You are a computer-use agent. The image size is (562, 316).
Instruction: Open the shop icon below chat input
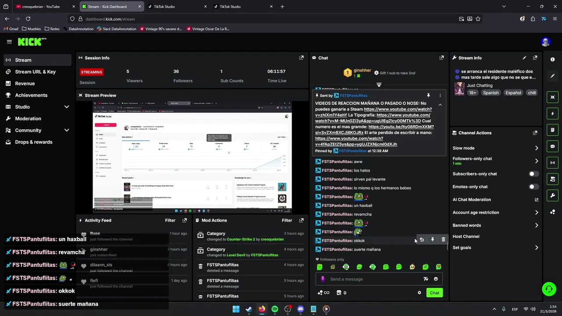click(x=339, y=293)
